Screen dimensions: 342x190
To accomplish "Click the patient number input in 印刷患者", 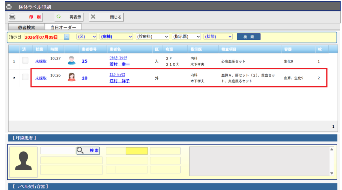I will (58, 151).
